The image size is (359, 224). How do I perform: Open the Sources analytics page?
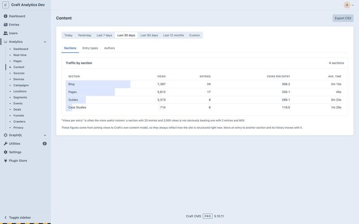pyautogui.click(x=19, y=73)
